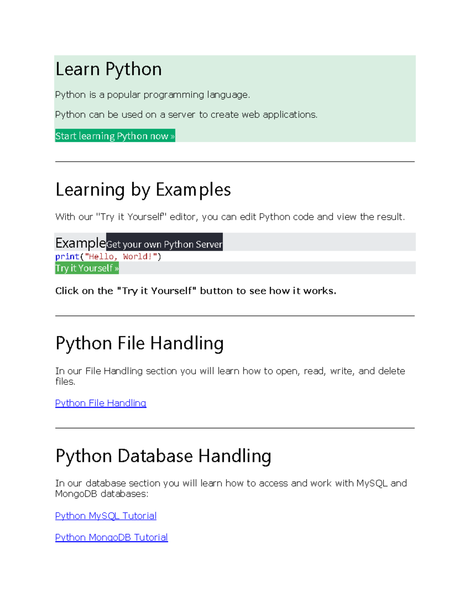Click the light green banner background beside "Learn Python"
Screen dimensions: 470x608
(313, 78)
